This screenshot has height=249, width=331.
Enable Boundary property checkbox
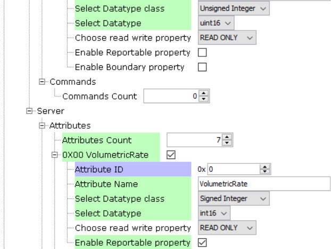coord(202,68)
